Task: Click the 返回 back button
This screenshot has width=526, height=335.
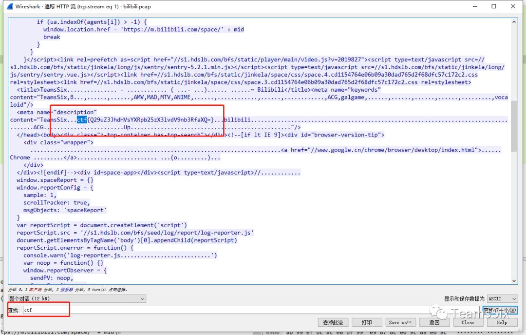Action: [434, 323]
